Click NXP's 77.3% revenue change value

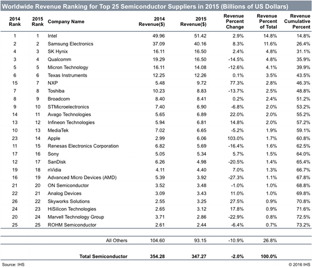237,83
